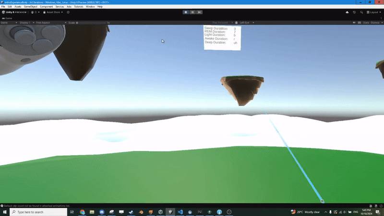
Task: Click the Play button in the toolbar
Action: (x=186, y=12)
